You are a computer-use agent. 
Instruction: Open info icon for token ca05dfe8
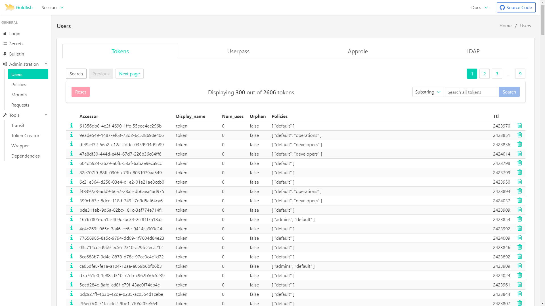(x=72, y=266)
